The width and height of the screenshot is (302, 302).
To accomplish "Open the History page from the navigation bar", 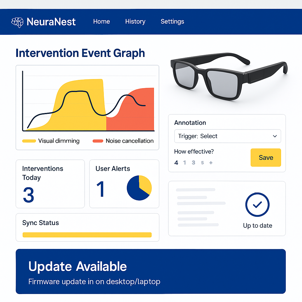I will 135,22.
